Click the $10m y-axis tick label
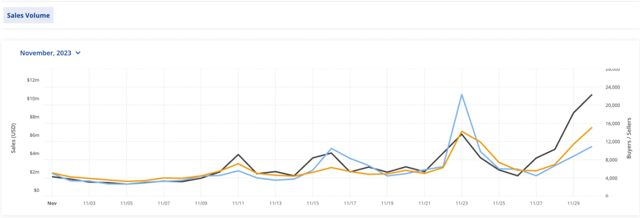The height and width of the screenshot is (218, 640). click(x=34, y=99)
